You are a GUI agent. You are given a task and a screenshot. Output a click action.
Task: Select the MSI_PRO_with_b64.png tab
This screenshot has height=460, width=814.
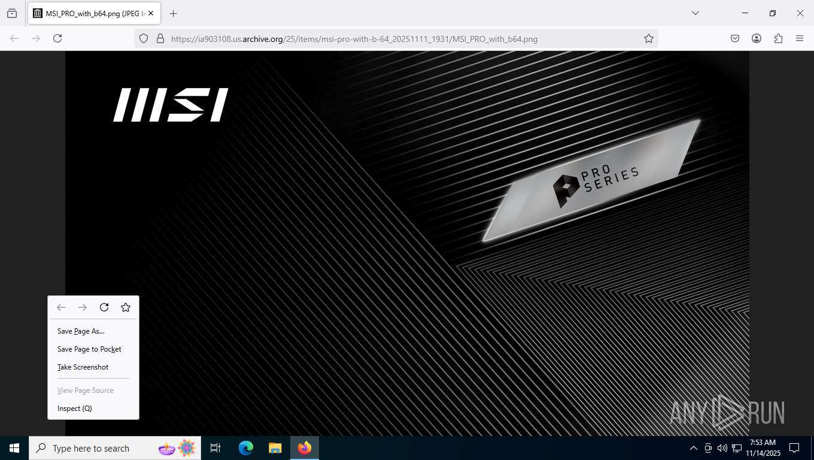[93, 13]
